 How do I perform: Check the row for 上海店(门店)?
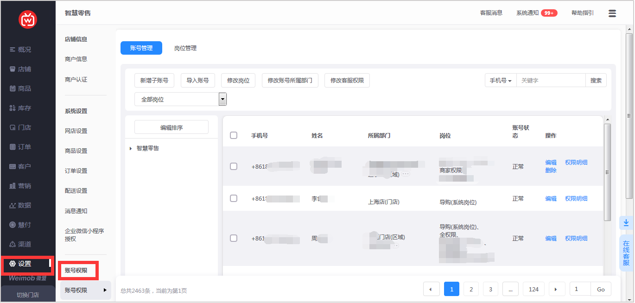point(234,198)
